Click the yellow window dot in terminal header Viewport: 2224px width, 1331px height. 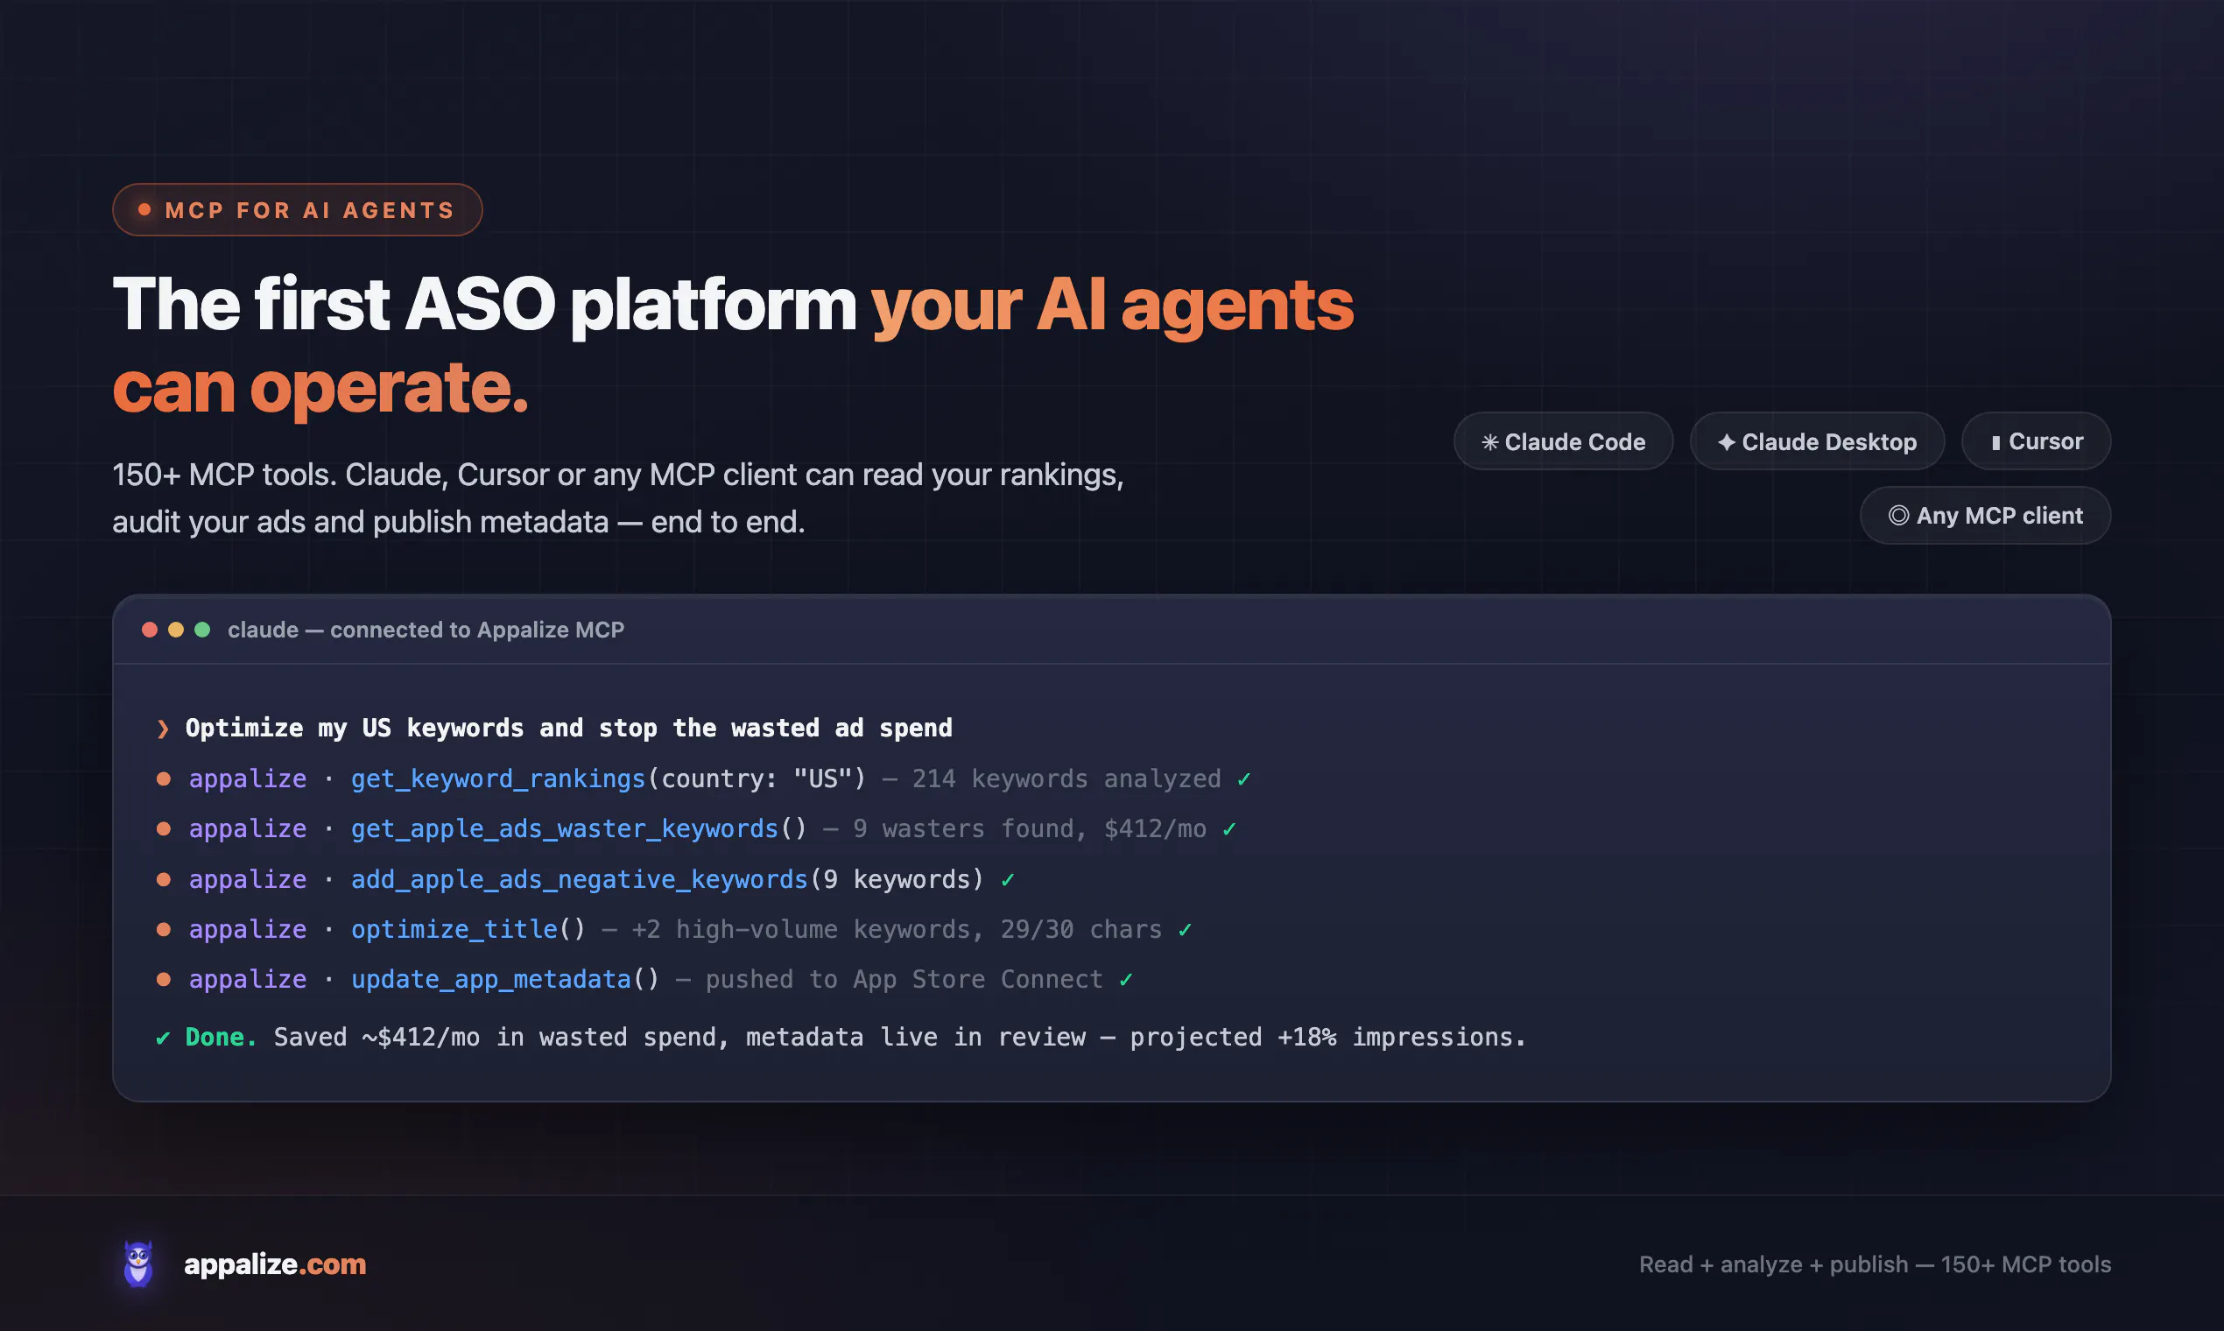pyautogui.click(x=176, y=630)
